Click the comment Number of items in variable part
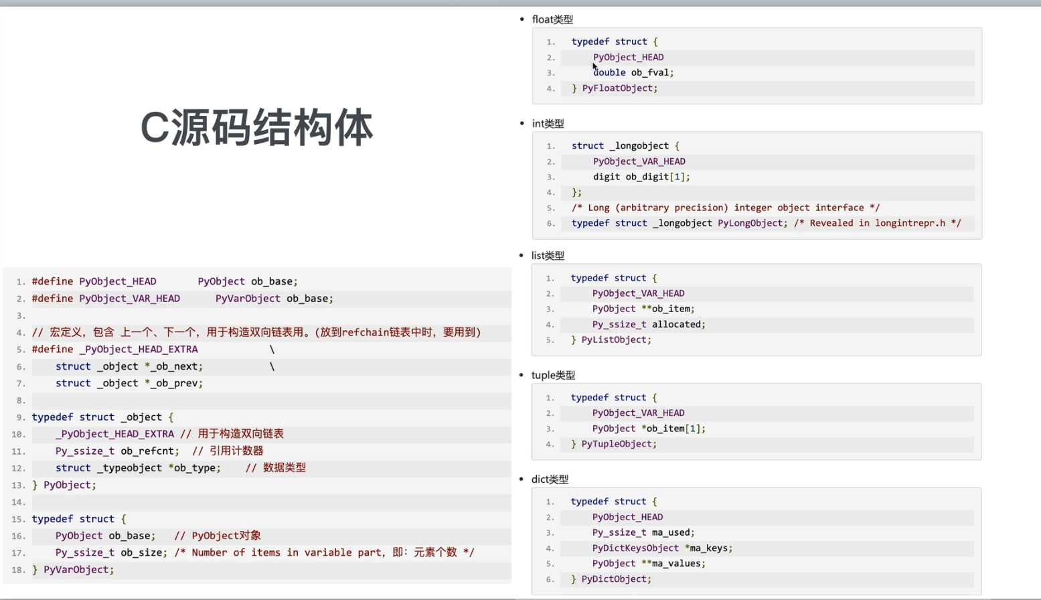Screen dimensions: 1041x600 [324, 552]
